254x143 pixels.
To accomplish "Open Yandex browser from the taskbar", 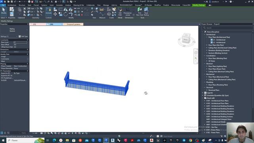I will (x=61, y=140).
